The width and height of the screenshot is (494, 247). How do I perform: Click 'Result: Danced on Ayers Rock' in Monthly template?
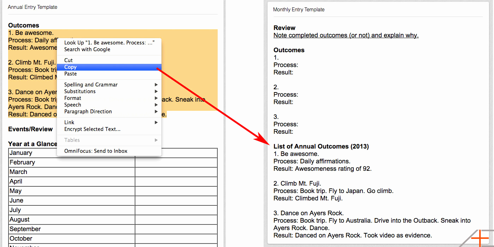coord(353,235)
